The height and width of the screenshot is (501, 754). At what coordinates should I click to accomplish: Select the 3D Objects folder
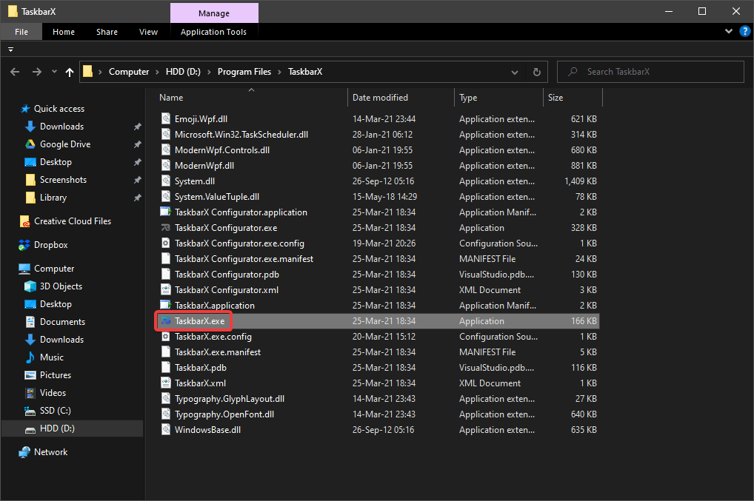coord(61,286)
